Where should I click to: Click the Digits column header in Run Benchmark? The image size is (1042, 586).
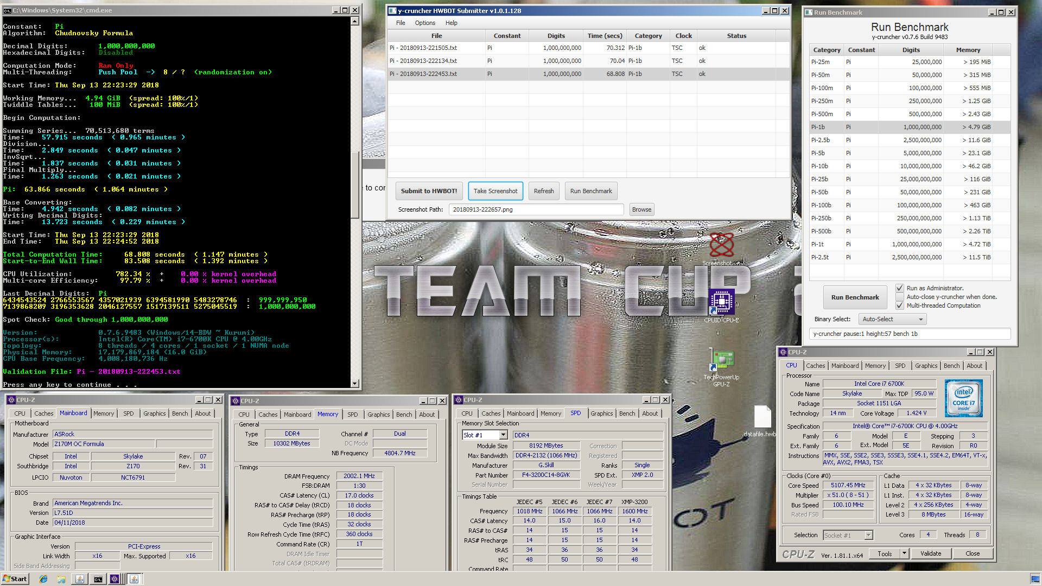911,50
